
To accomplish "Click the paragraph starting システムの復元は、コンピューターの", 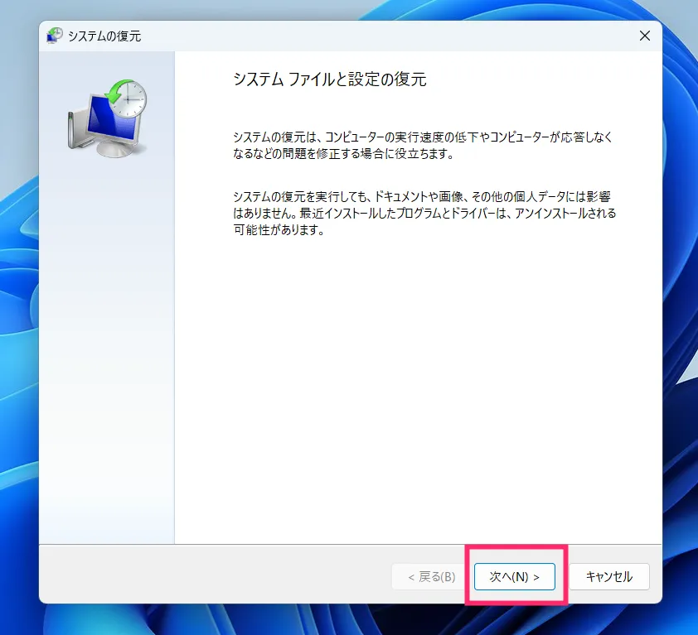I will click(x=423, y=145).
